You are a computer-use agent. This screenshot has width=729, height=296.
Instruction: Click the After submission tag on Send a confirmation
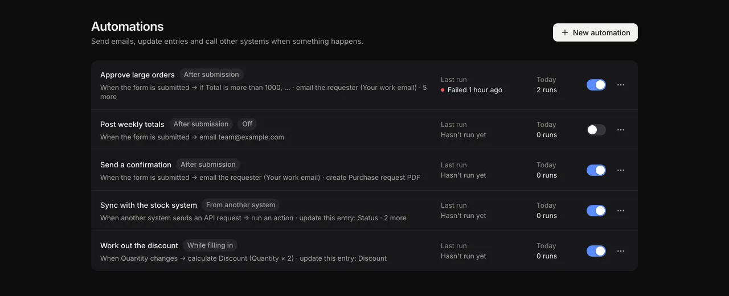tap(208, 165)
